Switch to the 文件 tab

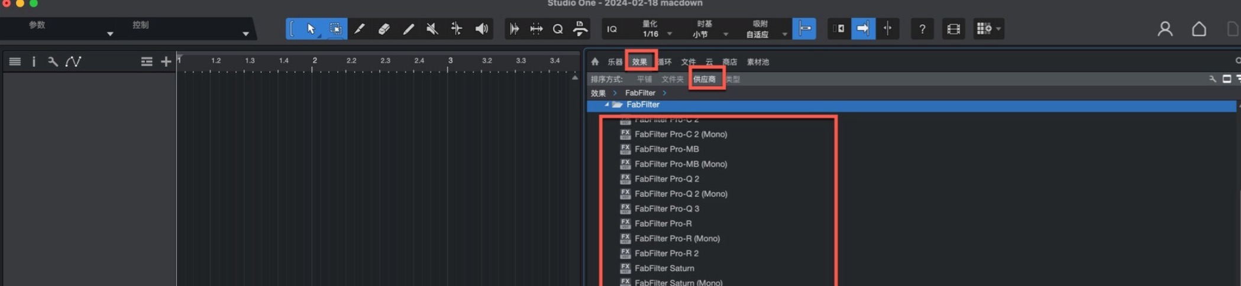pos(689,61)
